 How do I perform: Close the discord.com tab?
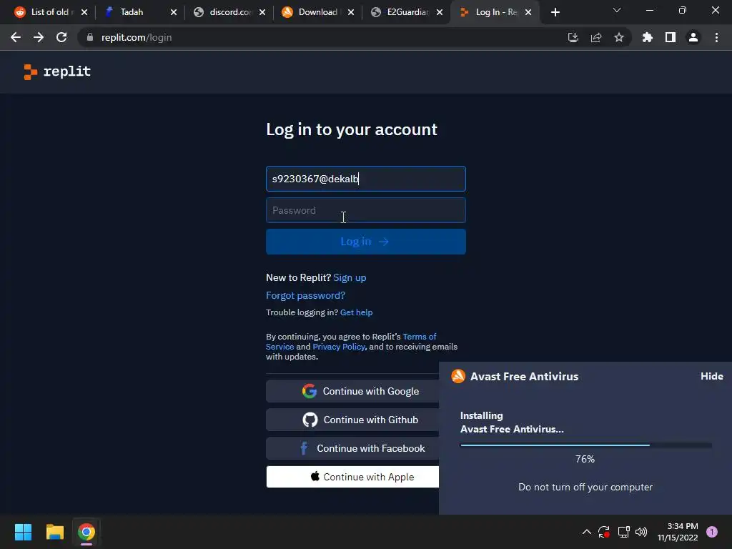(x=262, y=13)
